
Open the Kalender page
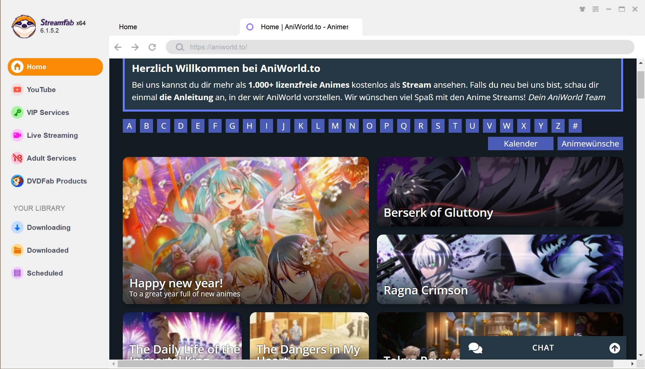click(521, 143)
